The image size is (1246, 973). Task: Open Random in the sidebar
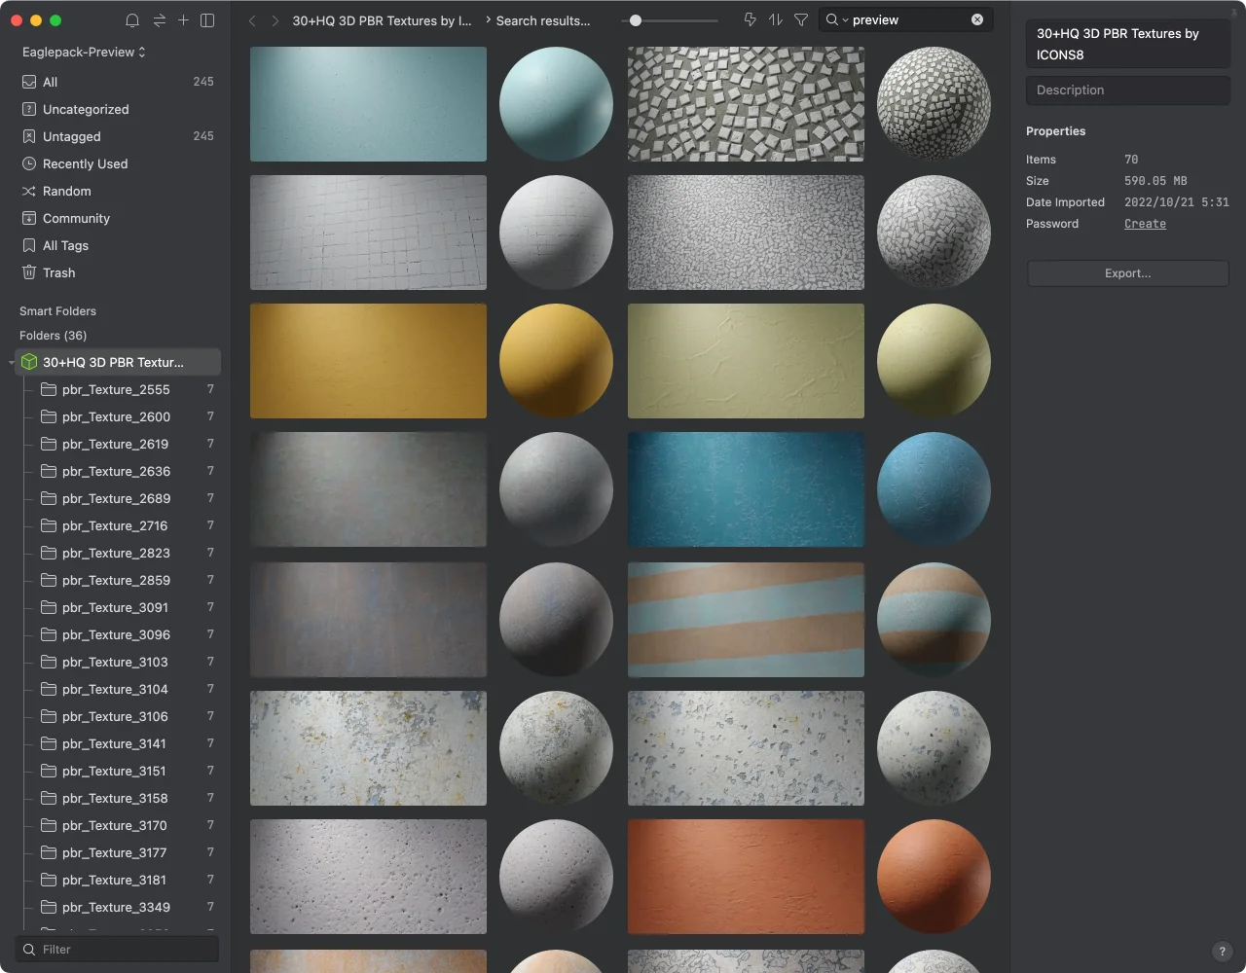118,191
